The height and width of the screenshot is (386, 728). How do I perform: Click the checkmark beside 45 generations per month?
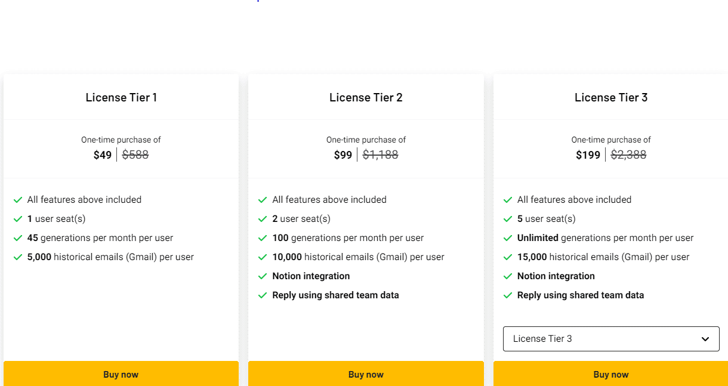18,237
